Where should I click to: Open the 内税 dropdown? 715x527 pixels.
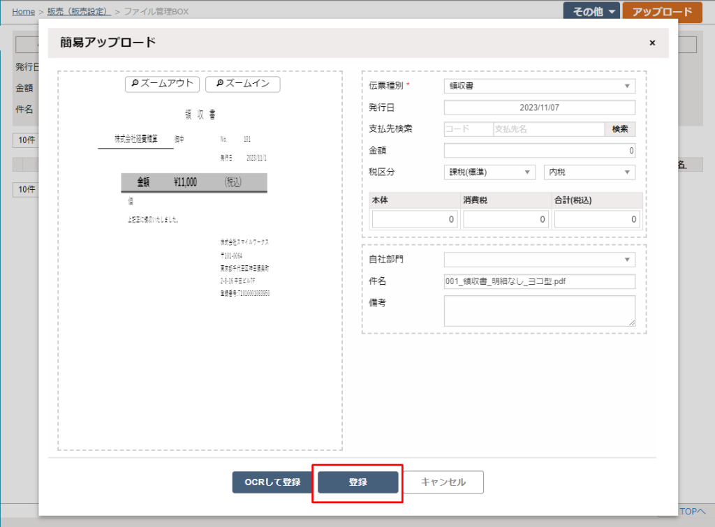(589, 172)
